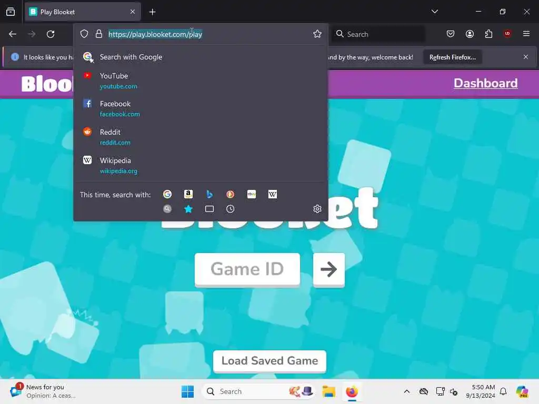Show hidden system tray icons chevron
539x404 pixels.
(407, 391)
